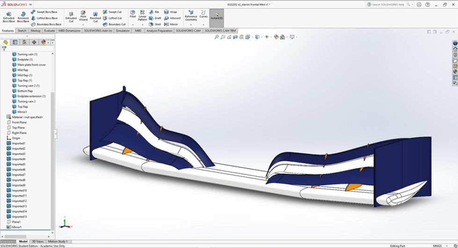Select the Intersect tool
The width and height of the screenshot is (458, 248).
tap(172, 18)
